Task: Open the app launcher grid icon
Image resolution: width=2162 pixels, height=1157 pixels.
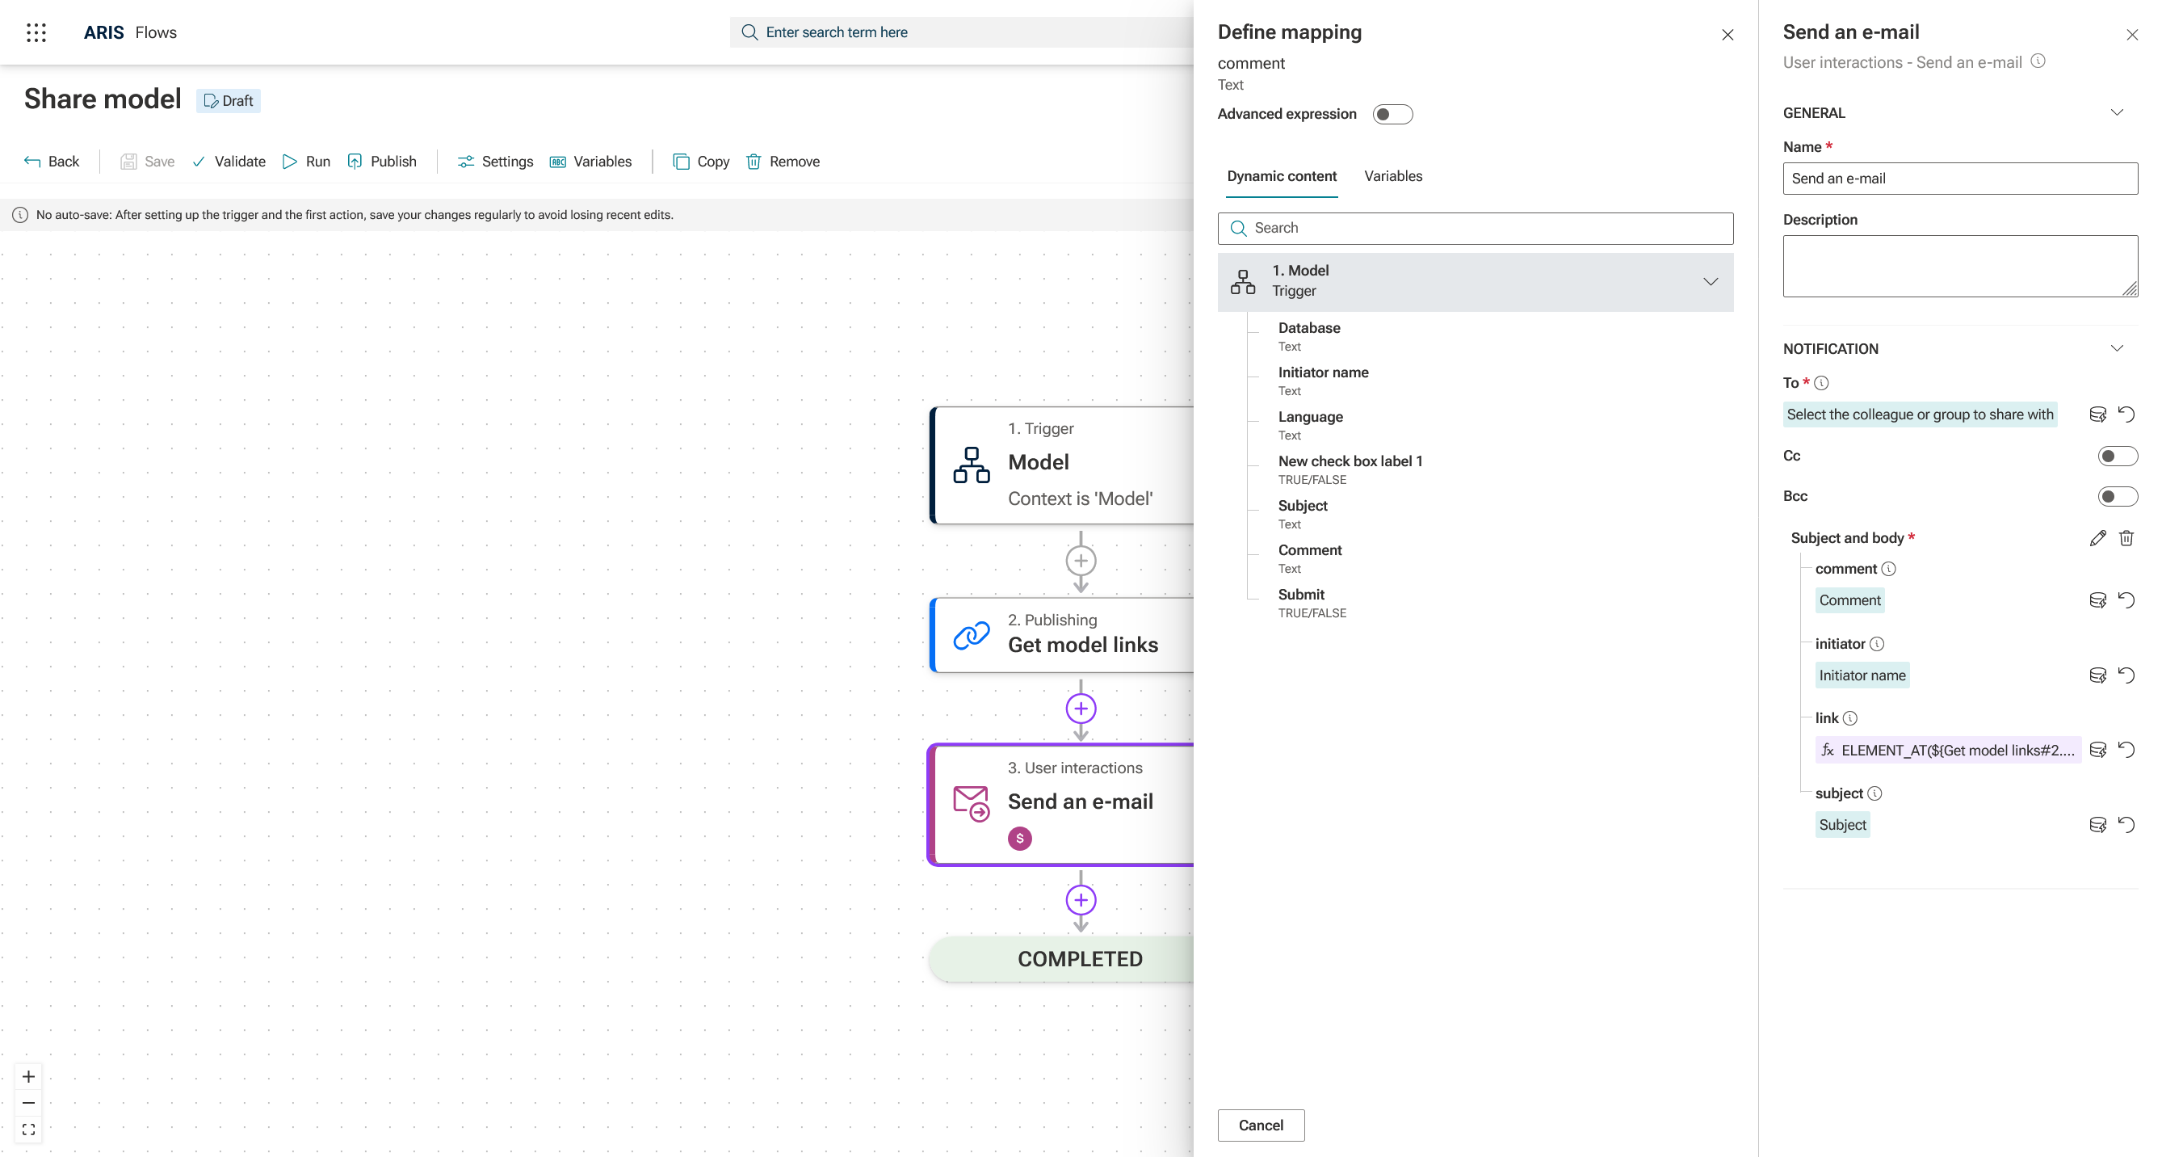Action: coord(36,33)
